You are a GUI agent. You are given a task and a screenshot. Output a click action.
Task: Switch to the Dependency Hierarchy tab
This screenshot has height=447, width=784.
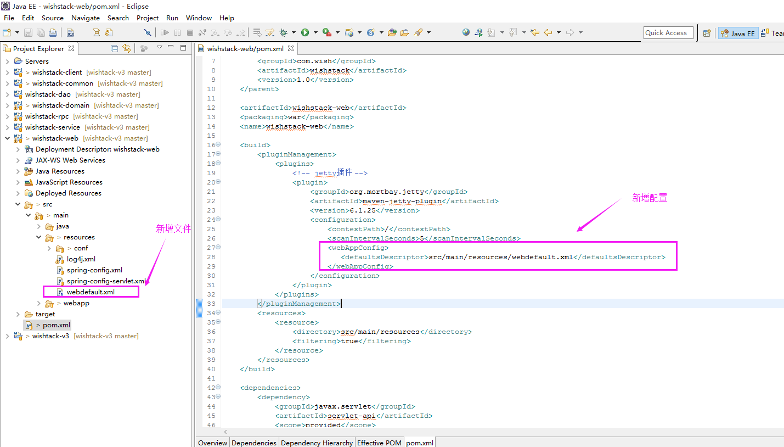(317, 443)
